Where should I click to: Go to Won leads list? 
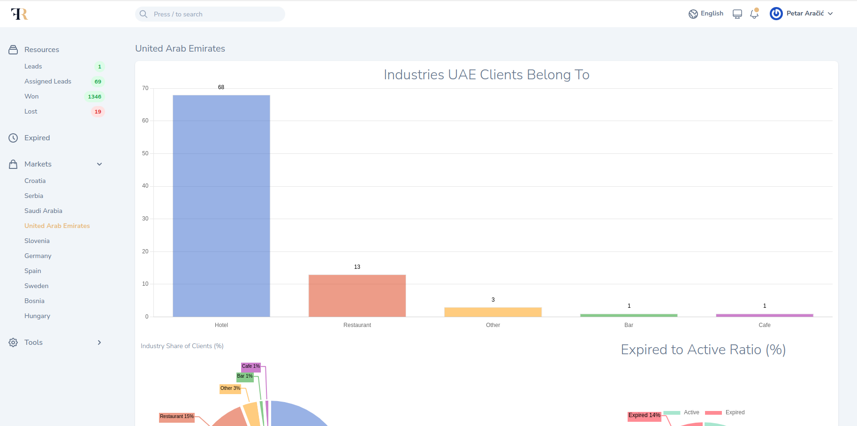[x=31, y=97]
